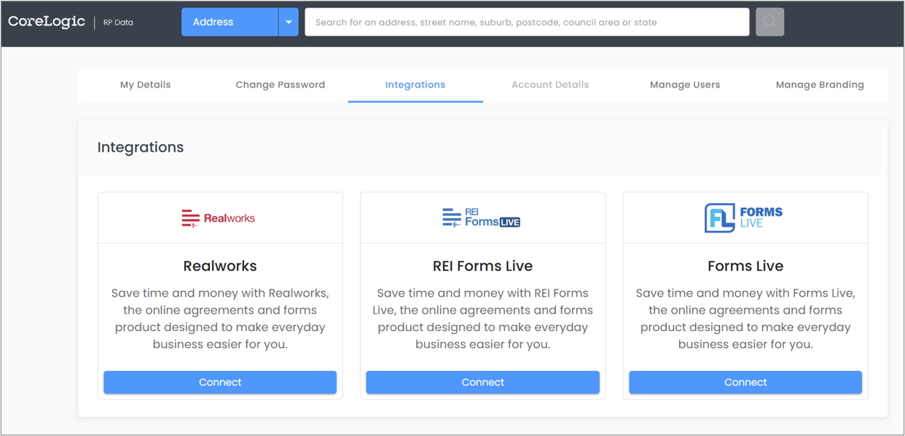The image size is (905, 436).
Task: Click the Realworks logo image
Action: [219, 218]
